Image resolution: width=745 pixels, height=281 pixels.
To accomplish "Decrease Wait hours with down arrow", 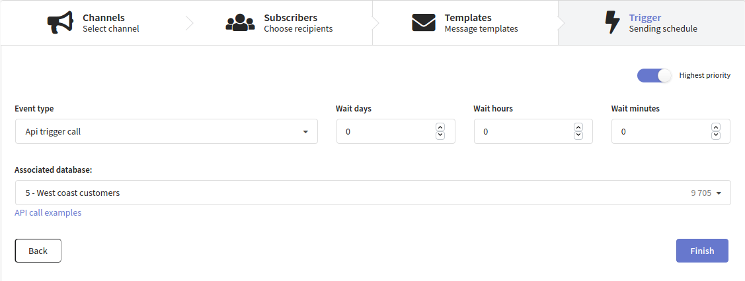I will point(578,135).
